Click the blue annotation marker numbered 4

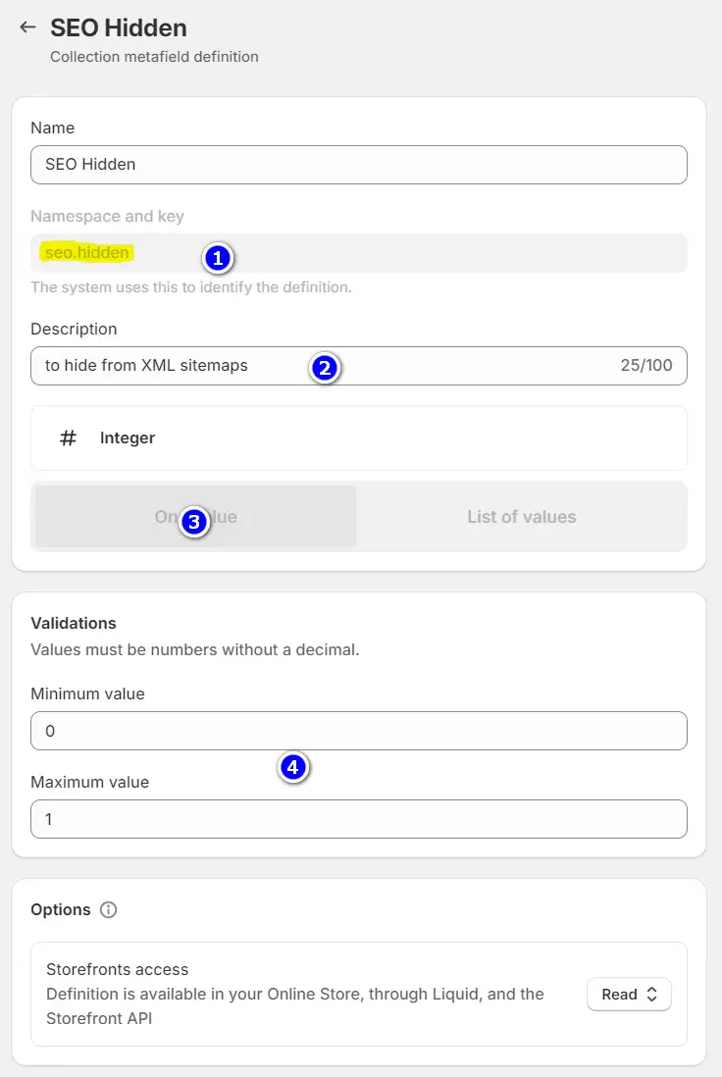[x=293, y=767]
